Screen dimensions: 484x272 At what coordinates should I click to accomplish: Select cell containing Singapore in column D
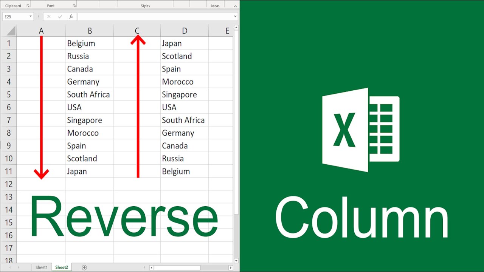tap(185, 94)
